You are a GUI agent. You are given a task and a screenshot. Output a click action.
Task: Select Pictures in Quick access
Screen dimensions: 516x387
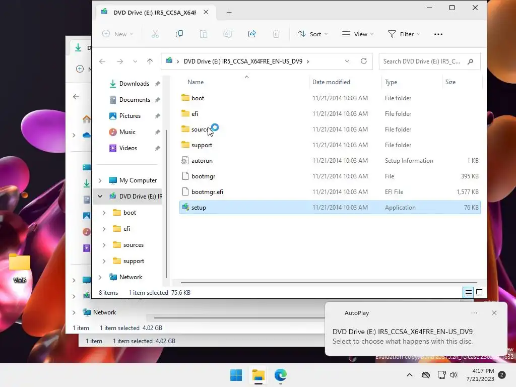tap(130, 116)
